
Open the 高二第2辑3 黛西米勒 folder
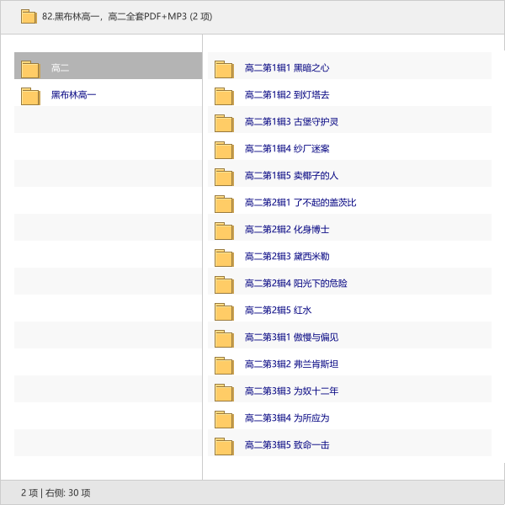coord(286,257)
